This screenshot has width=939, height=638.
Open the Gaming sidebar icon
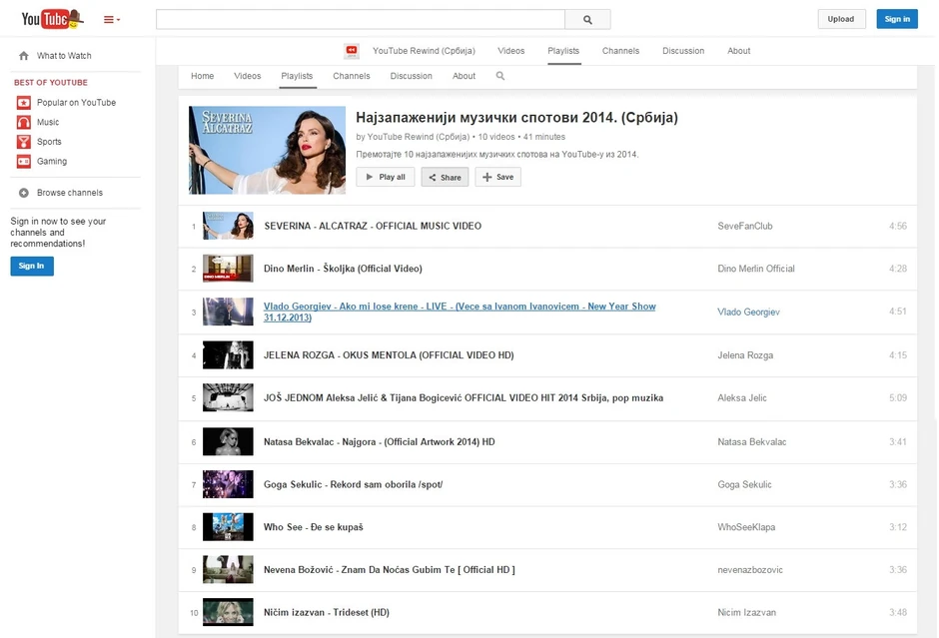coord(24,161)
